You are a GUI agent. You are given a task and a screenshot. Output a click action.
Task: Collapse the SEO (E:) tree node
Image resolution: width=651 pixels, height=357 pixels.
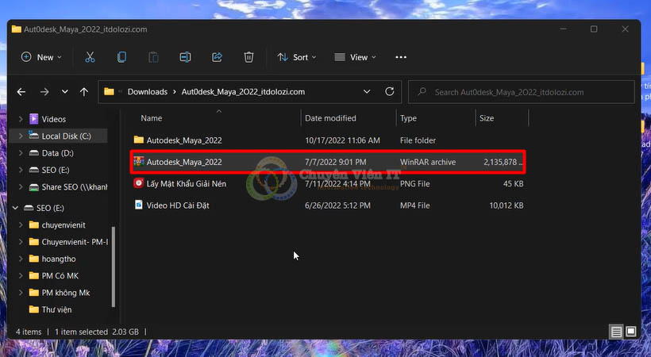[x=17, y=208]
